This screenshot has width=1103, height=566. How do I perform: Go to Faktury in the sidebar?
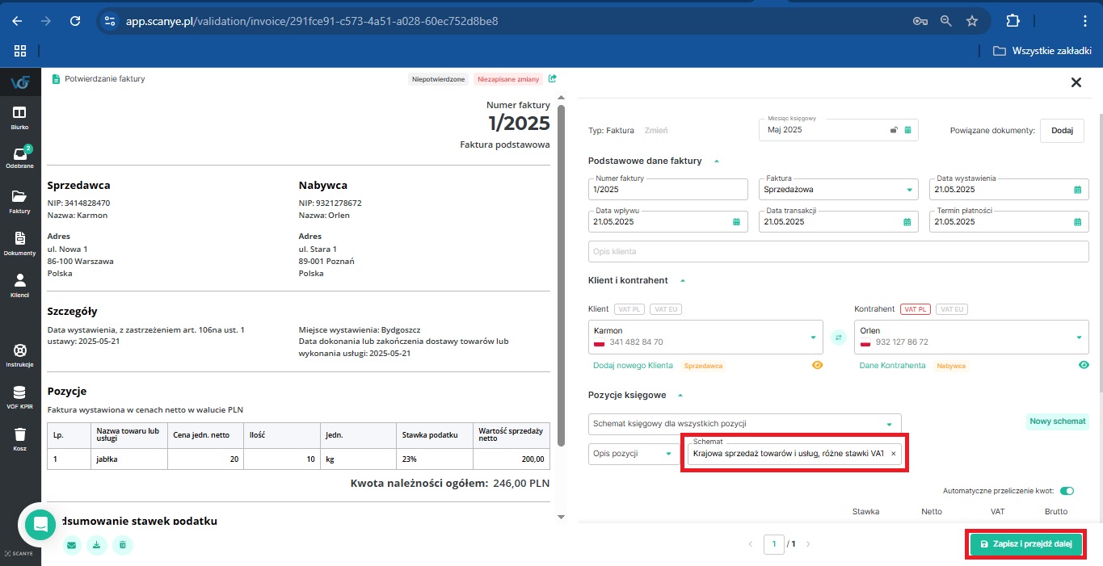tap(19, 199)
